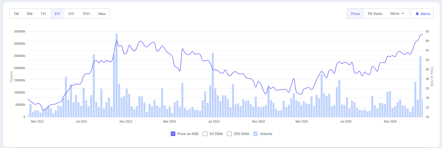The image size is (442, 148).
Task: Select the Max time range
Action: (x=102, y=14)
